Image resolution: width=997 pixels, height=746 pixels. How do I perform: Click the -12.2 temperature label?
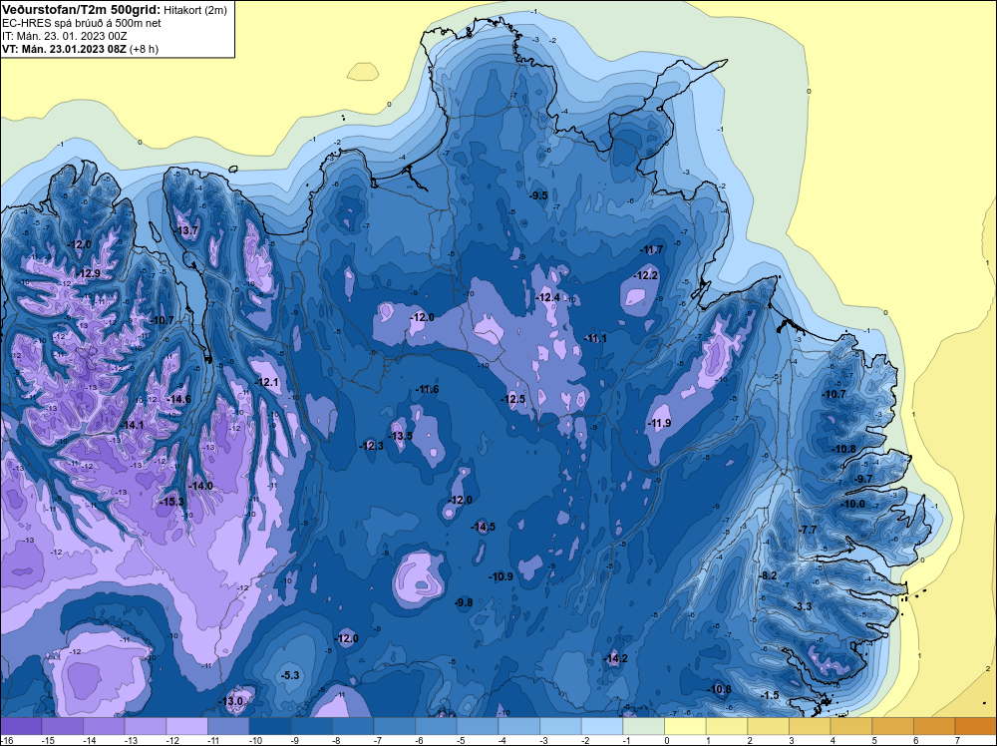(647, 276)
